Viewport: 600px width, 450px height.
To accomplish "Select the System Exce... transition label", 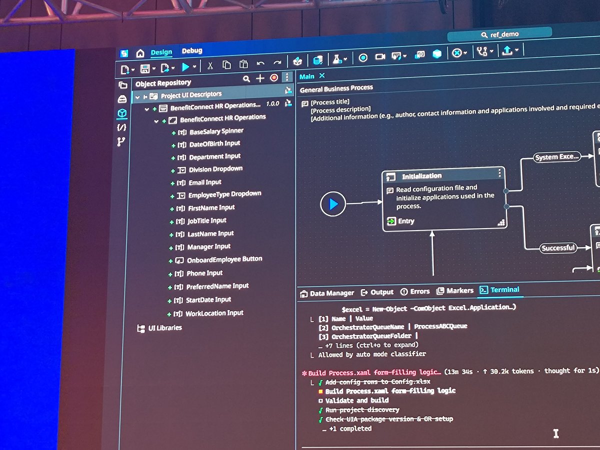I will click(556, 157).
